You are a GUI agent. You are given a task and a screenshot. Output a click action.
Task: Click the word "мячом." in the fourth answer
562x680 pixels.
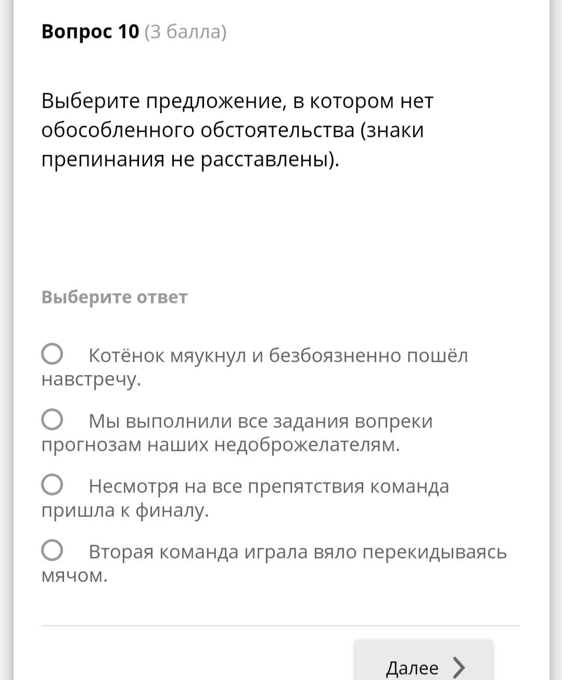(74, 575)
